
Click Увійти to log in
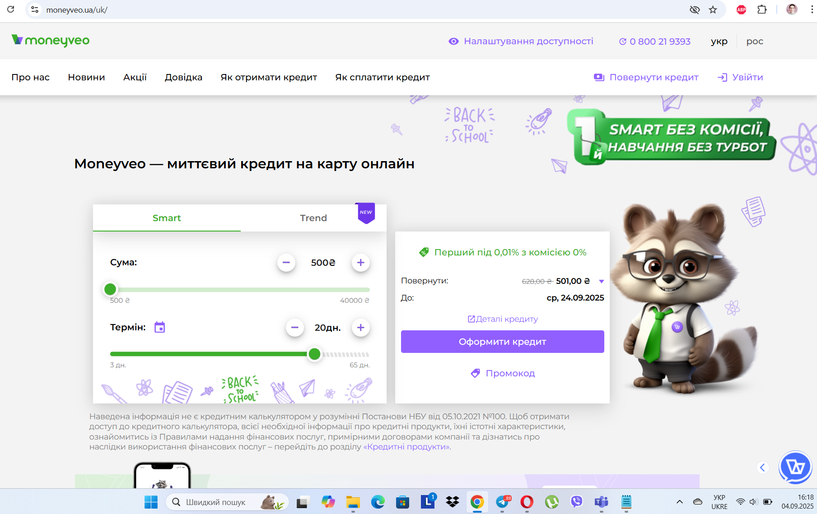click(x=740, y=77)
